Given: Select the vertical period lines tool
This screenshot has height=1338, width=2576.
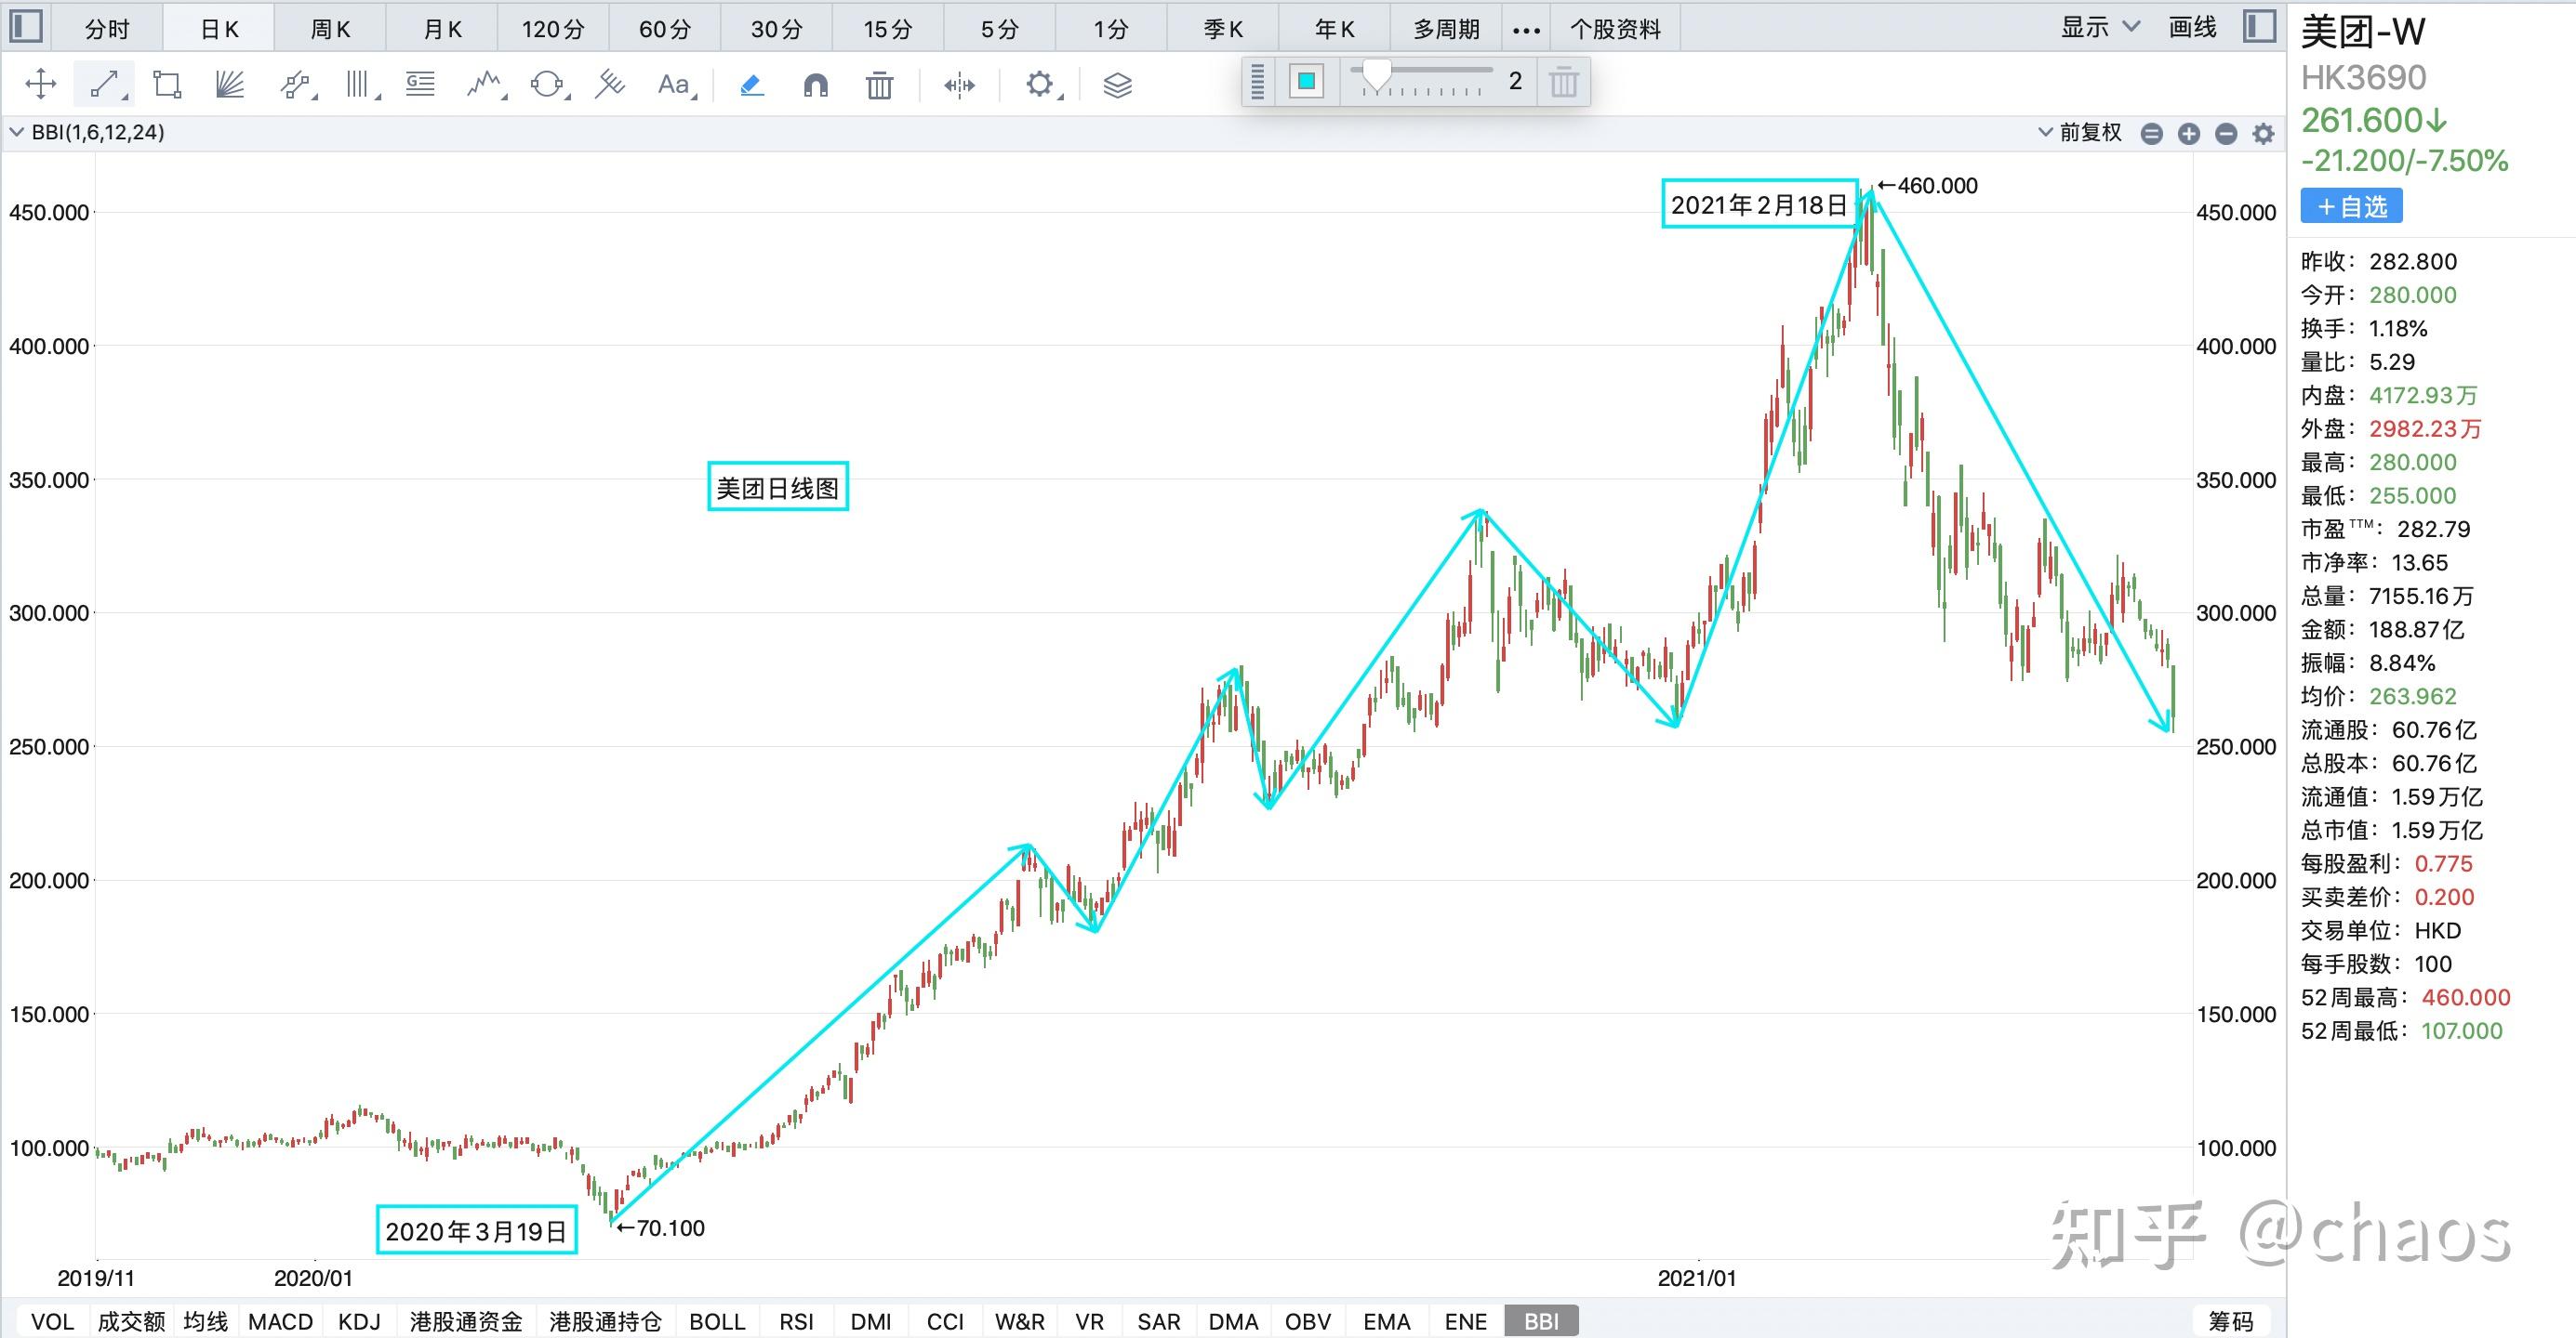Looking at the screenshot, I should click(x=360, y=84).
